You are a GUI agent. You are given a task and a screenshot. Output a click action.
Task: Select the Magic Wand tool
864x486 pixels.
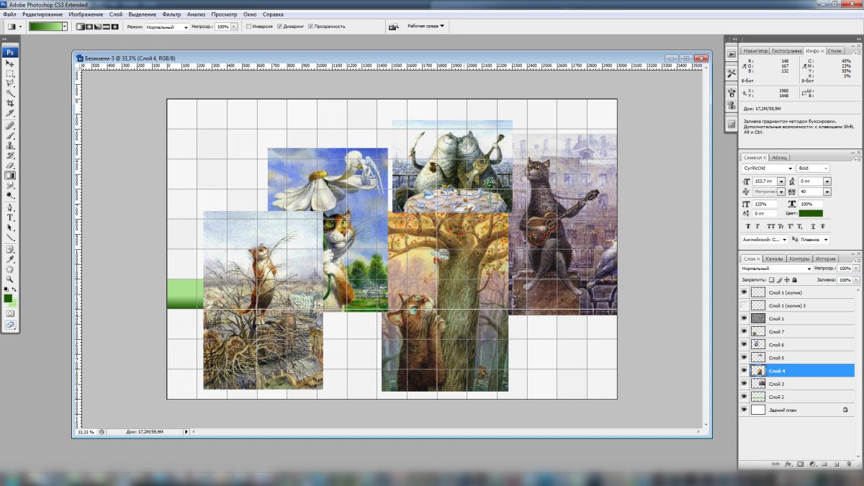coord(10,93)
